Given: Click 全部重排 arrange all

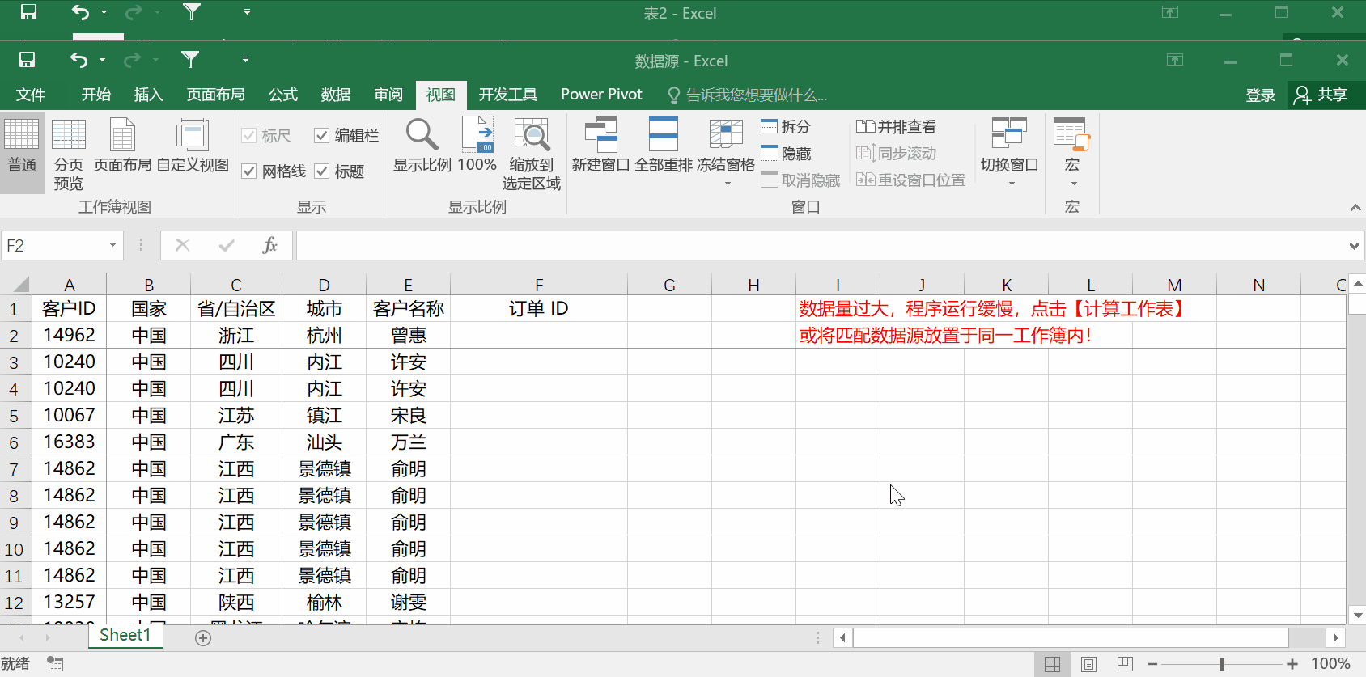Looking at the screenshot, I should [x=664, y=146].
